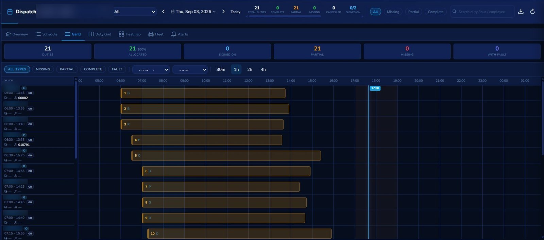Open the All depot dropdown

135,12
